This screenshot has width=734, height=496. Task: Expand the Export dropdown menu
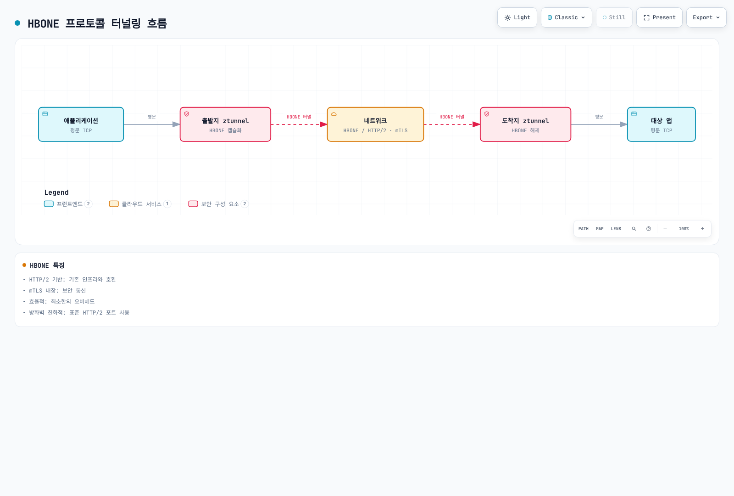pos(706,17)
